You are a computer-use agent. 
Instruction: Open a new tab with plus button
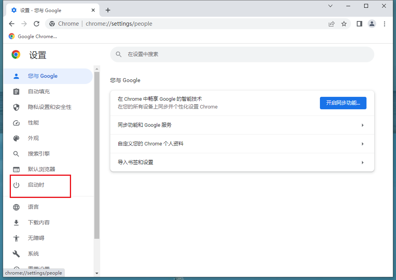click(108, 10)
